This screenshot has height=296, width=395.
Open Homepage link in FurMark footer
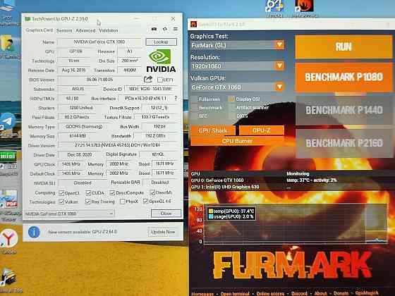[202, 293]
